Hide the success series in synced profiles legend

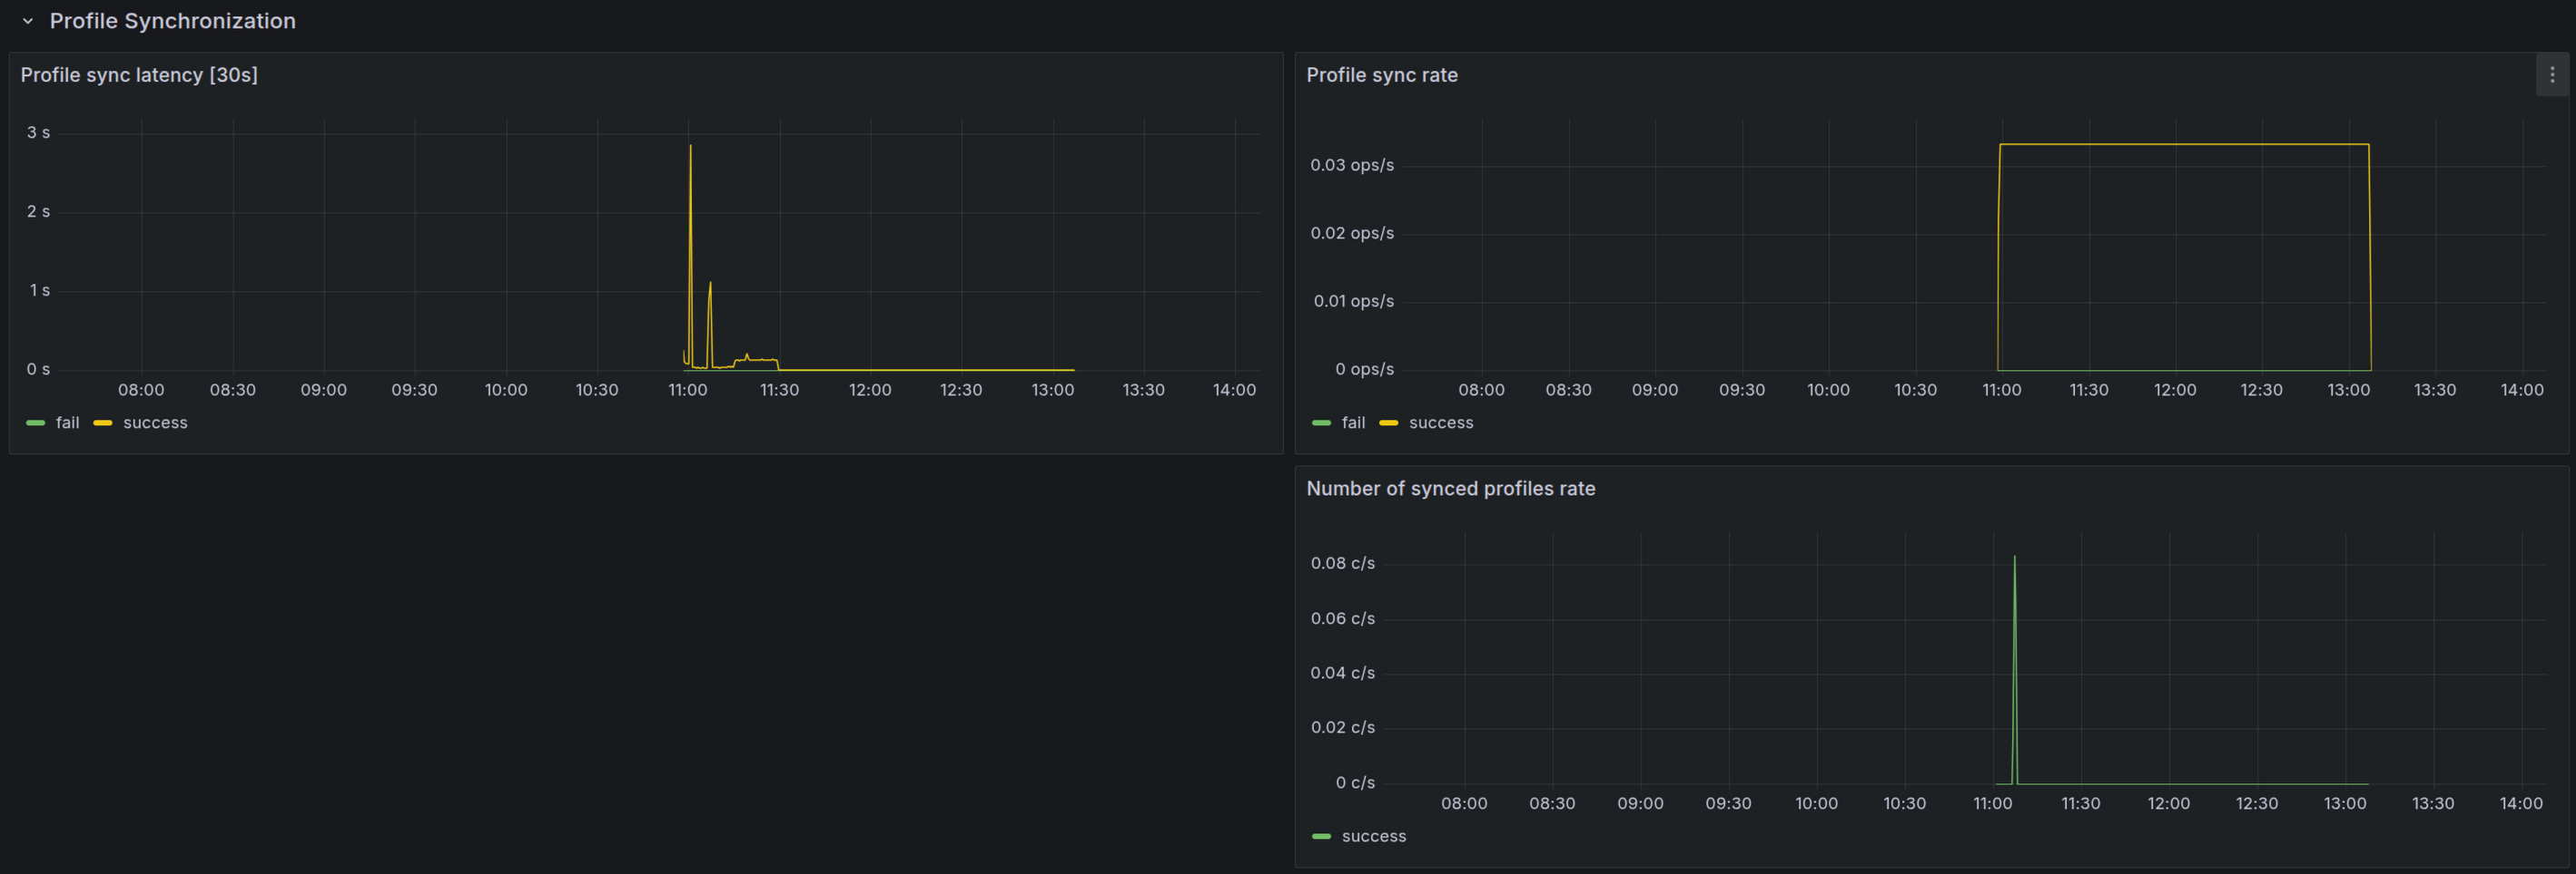point(1375,836)
